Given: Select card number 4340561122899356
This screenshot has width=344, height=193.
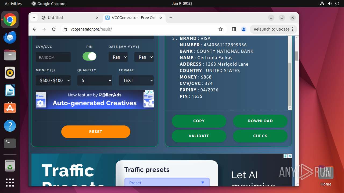Looking at the screenshot, I should (225, 45).
